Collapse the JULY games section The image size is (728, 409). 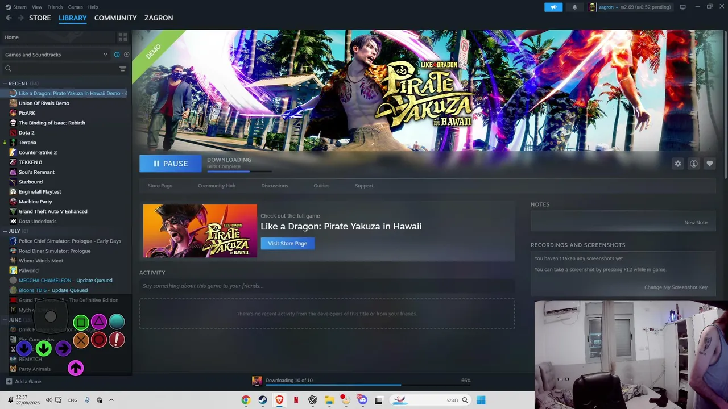tap(5, 231)
